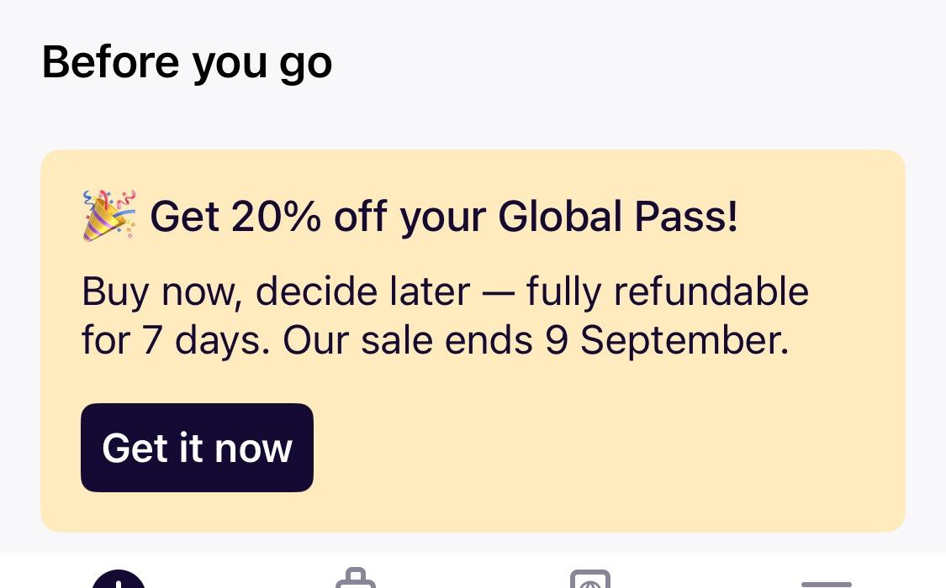946x588 pixels.
Task: Choose the bag-shaped bottom bar icon
Action: [x=356, y=578]
